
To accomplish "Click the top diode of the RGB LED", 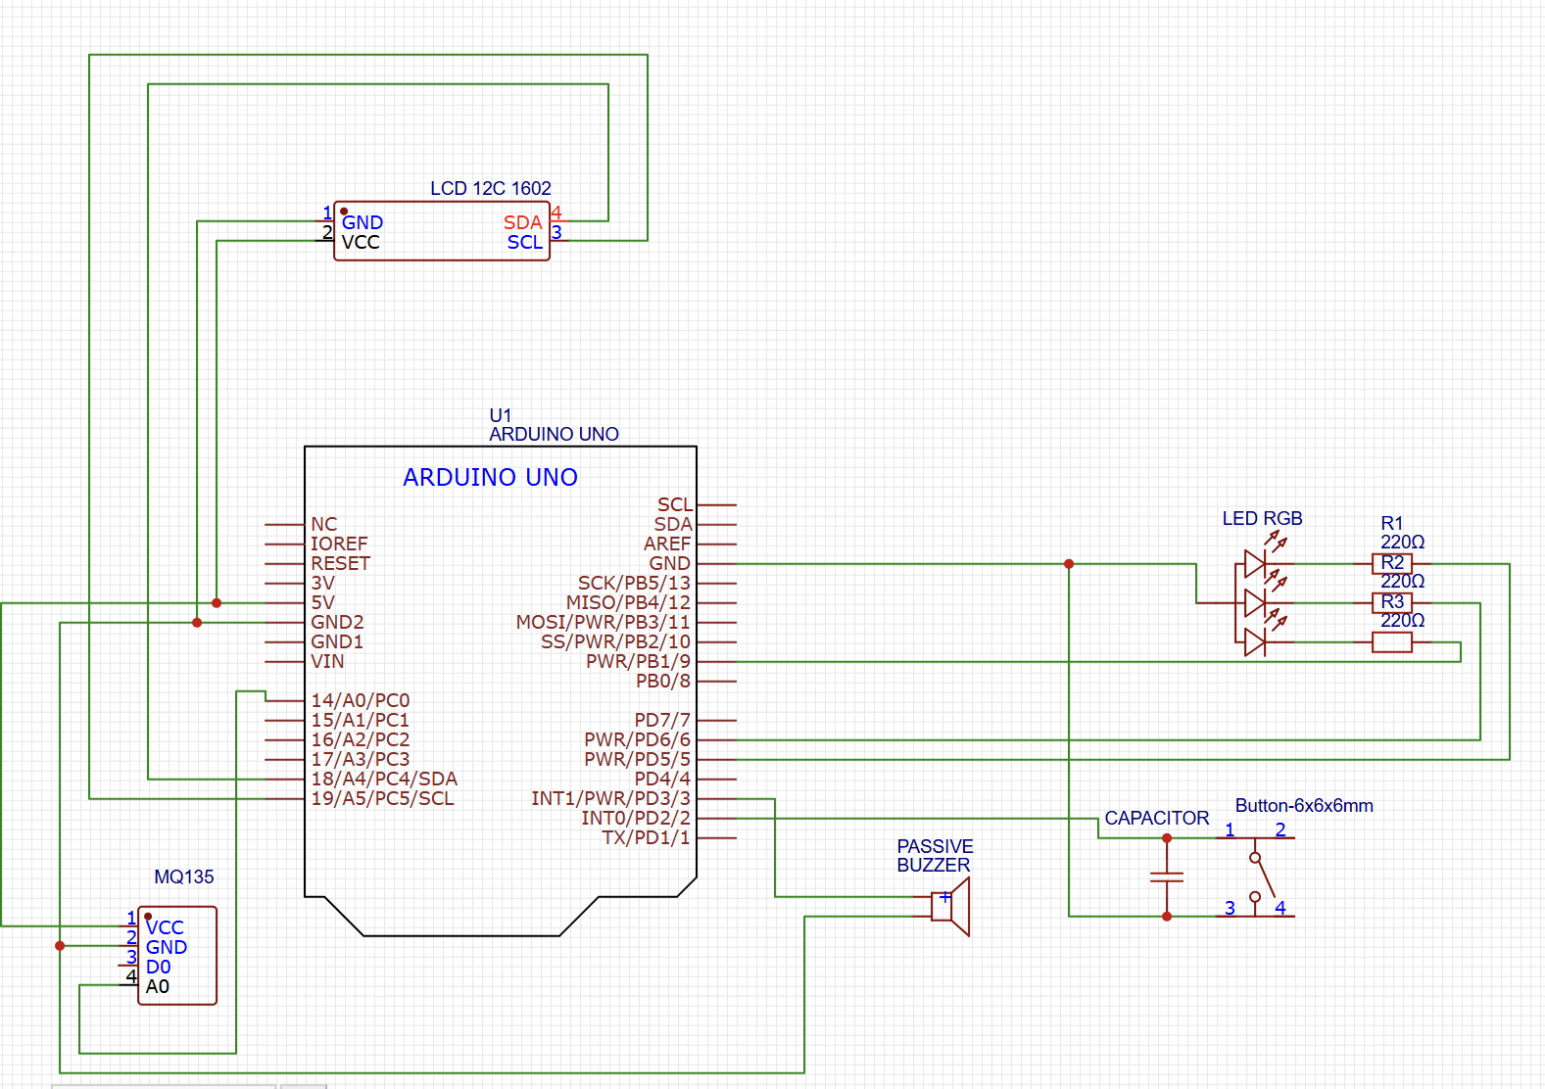I will (1255, 564).
